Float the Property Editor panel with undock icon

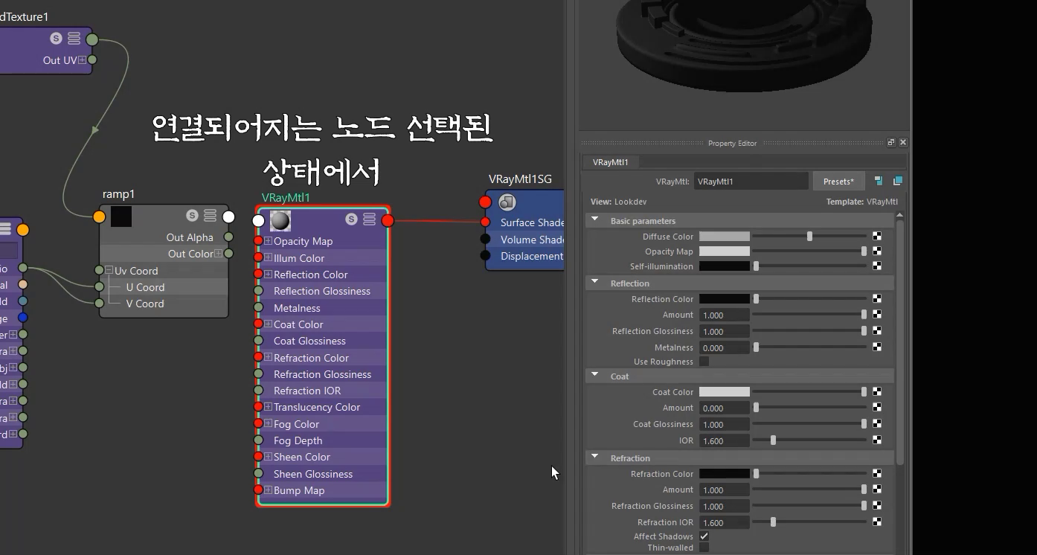(x=891, y=142)
